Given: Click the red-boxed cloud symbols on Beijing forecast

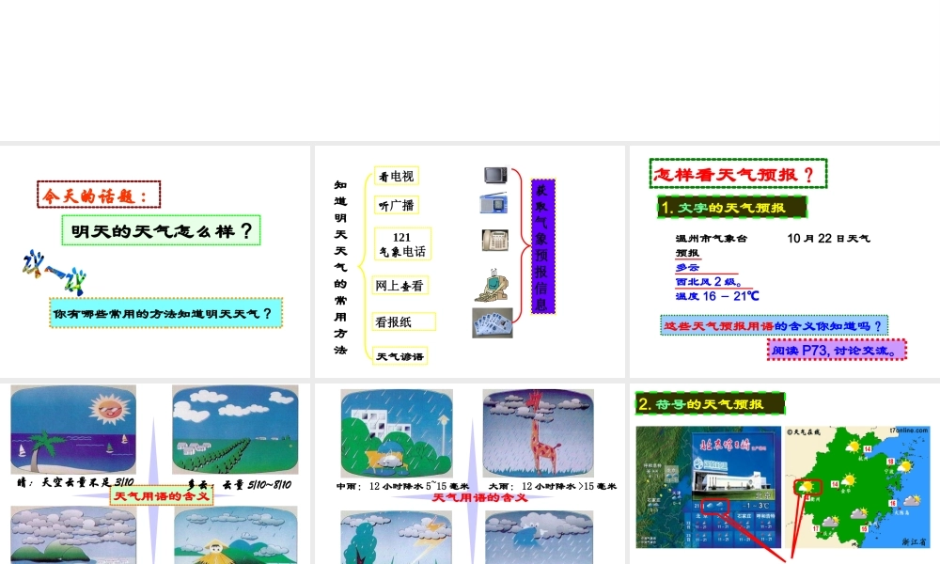Looking at the screenshot, I should [x=715, y=507].
